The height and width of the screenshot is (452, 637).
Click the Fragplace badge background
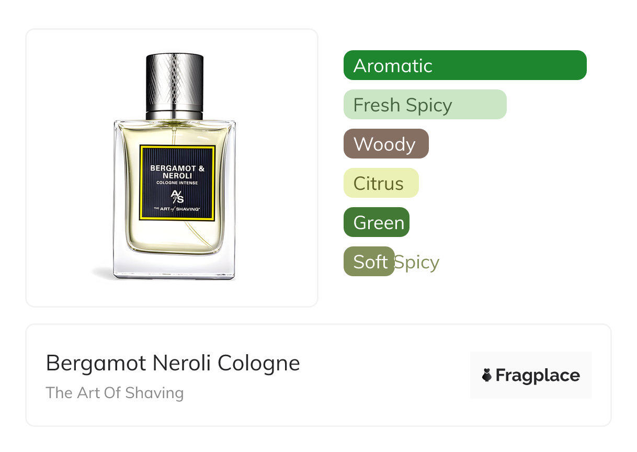coord(531,375)
